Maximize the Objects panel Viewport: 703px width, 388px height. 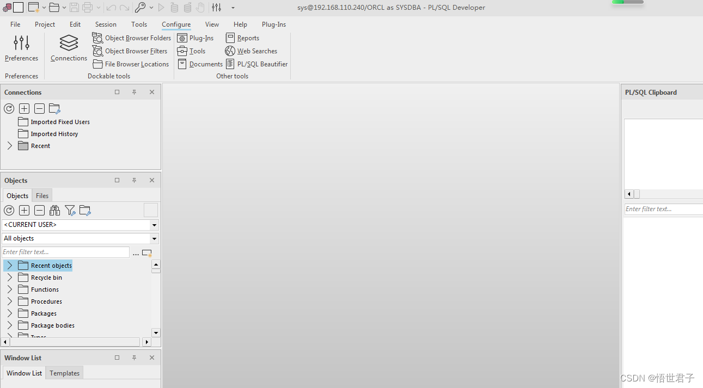[117, 180]
